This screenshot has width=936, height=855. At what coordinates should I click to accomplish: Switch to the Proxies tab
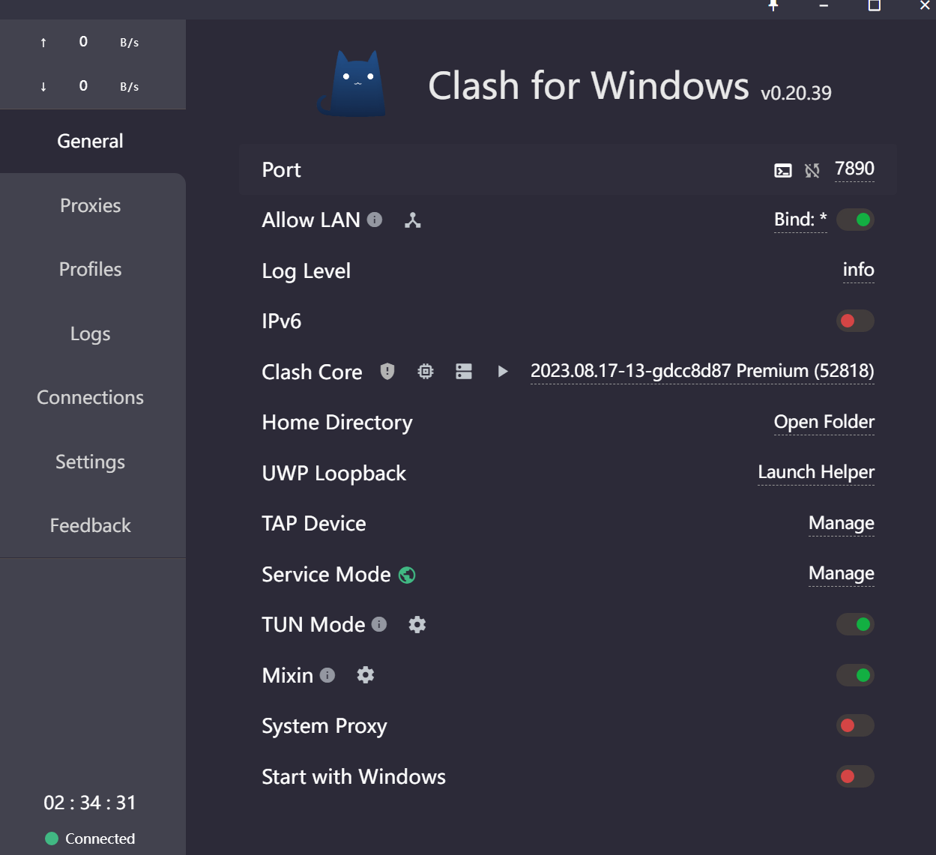[91, 205]
